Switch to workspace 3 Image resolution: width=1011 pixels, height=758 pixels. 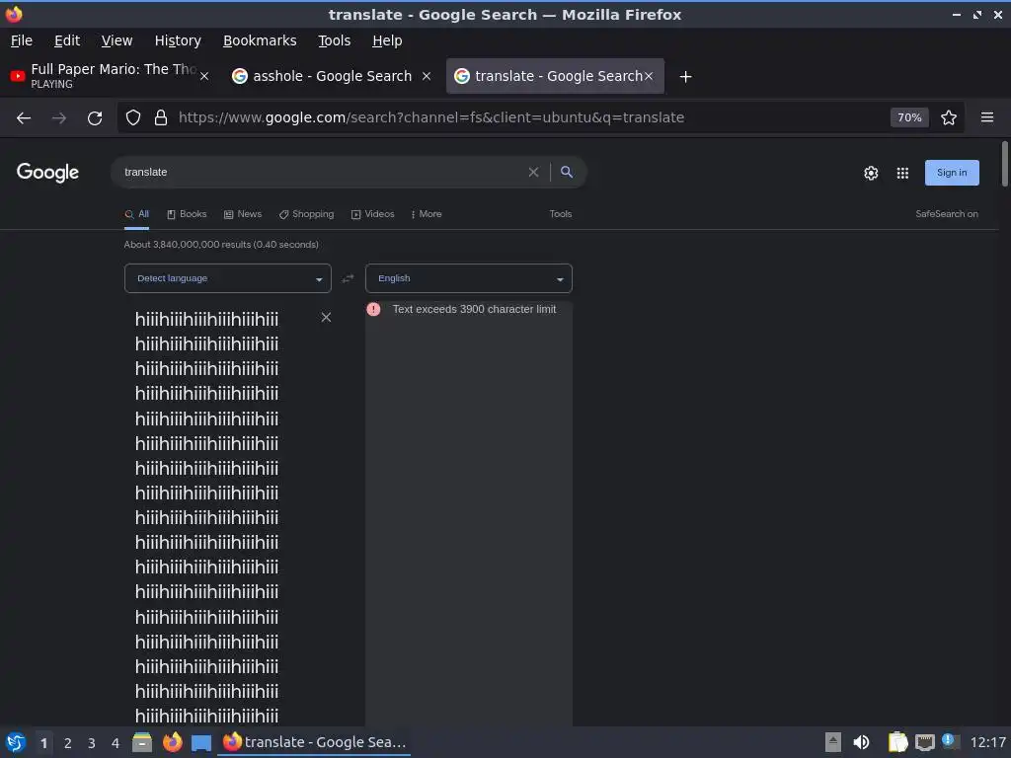click(92, 743)
